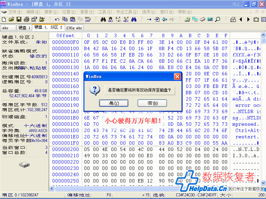Decline saving with the 否(N) button

[x=152, y=103]
